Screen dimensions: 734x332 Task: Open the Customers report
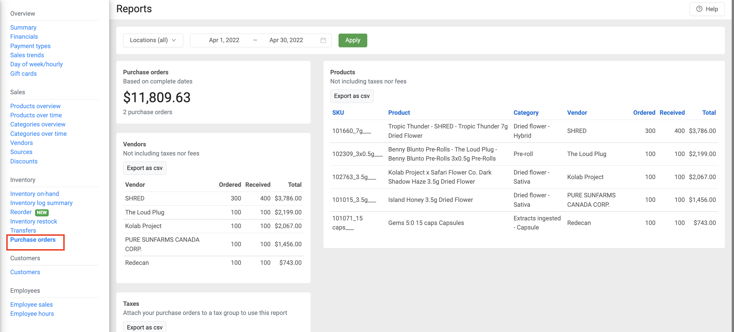(25, 272)
